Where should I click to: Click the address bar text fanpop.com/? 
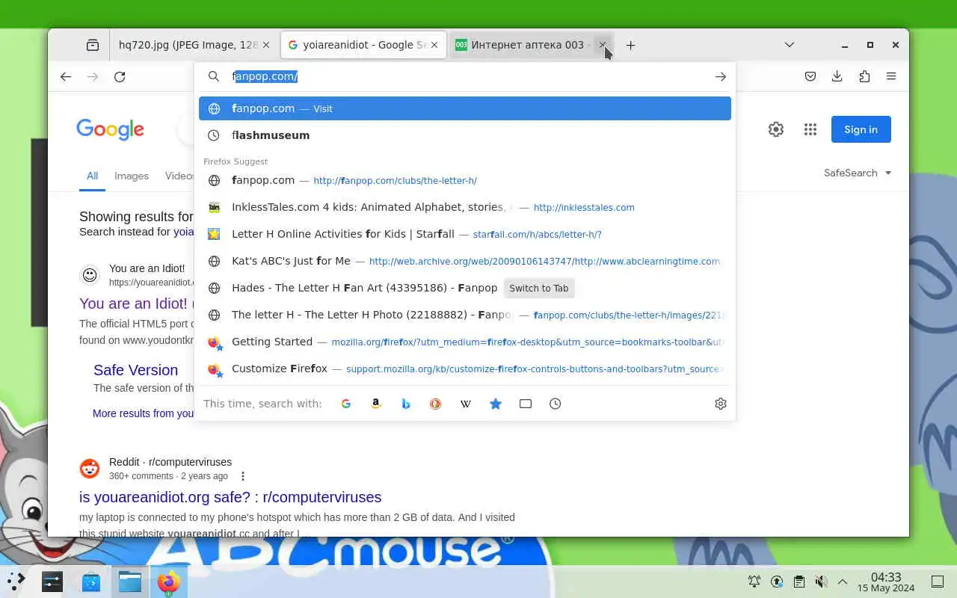pos(265,76)
